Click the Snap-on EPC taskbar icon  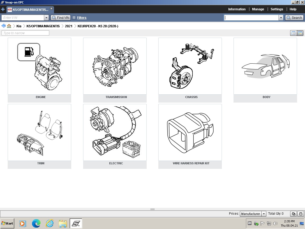76,223
